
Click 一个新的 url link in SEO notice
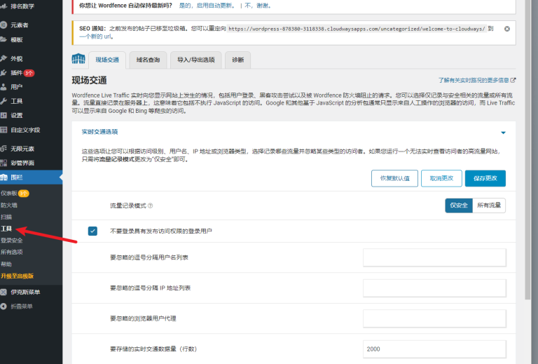point(96,36)
